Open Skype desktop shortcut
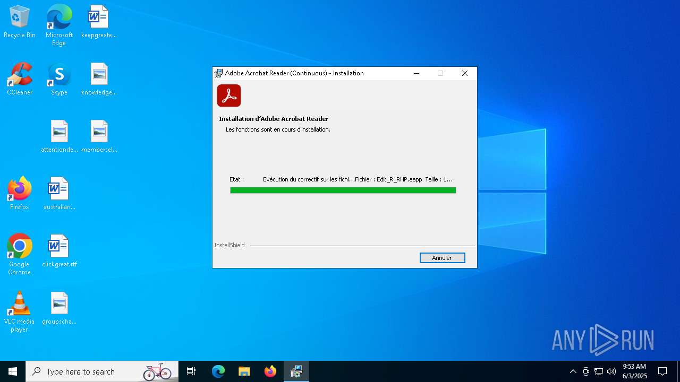 (59, 80)
